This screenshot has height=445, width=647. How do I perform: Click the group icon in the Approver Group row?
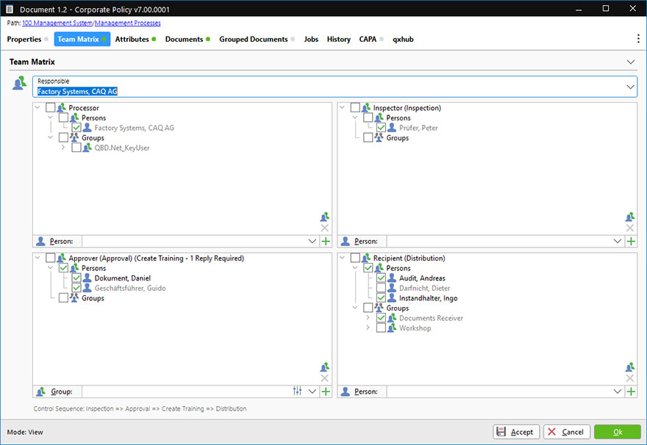click(40, 391)
